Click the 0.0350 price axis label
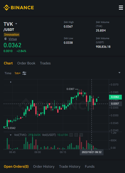125x173 pixels. (x=115, y=115)
